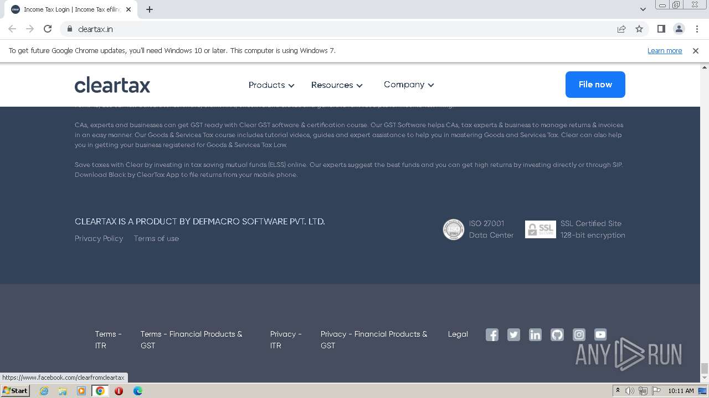Click the ISO 27001 certification badge
This screenshot has height=398, width=709.
pyautogui.click(x=453, y=229)
